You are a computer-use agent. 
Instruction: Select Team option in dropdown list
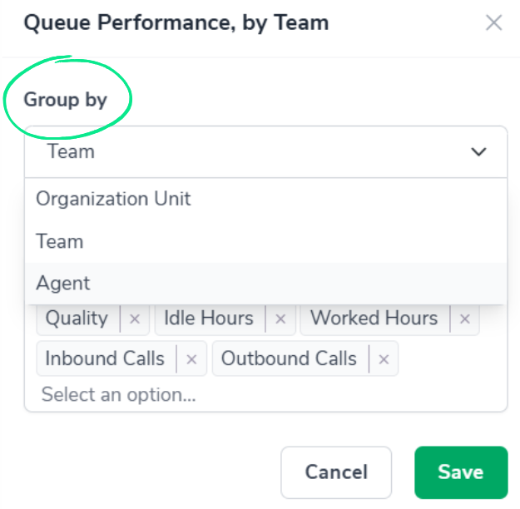pos(60,241)
